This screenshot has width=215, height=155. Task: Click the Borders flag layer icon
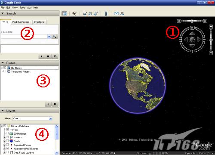coord(11,137)
